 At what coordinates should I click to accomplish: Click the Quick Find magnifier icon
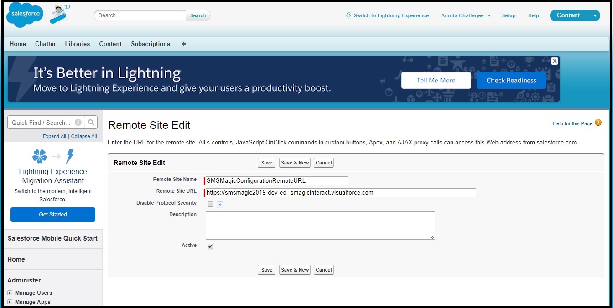click(x=91, y=123)
